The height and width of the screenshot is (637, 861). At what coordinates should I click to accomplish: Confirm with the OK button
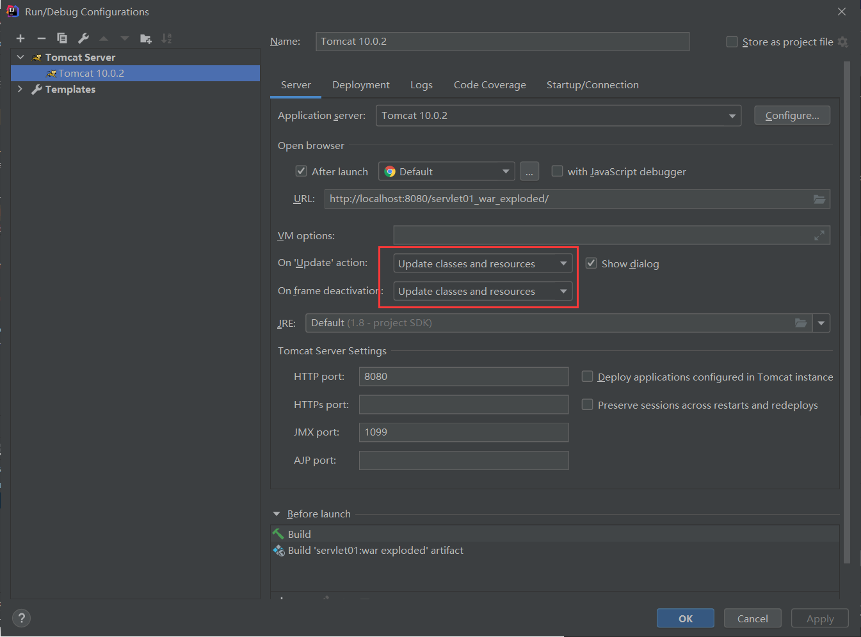pyautogui.click(x=686, y=618)
